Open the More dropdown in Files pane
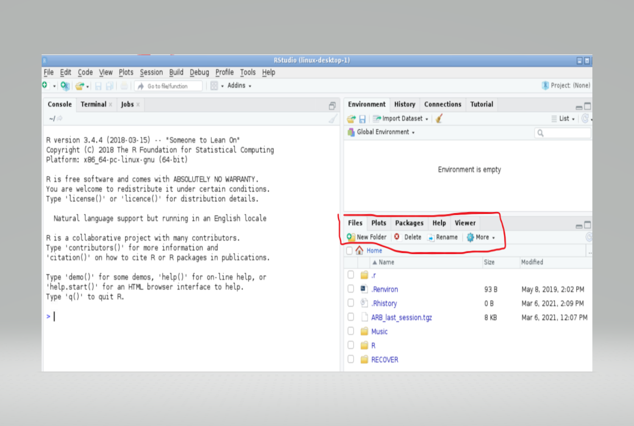The image size is (634, 426). [481, 237]
